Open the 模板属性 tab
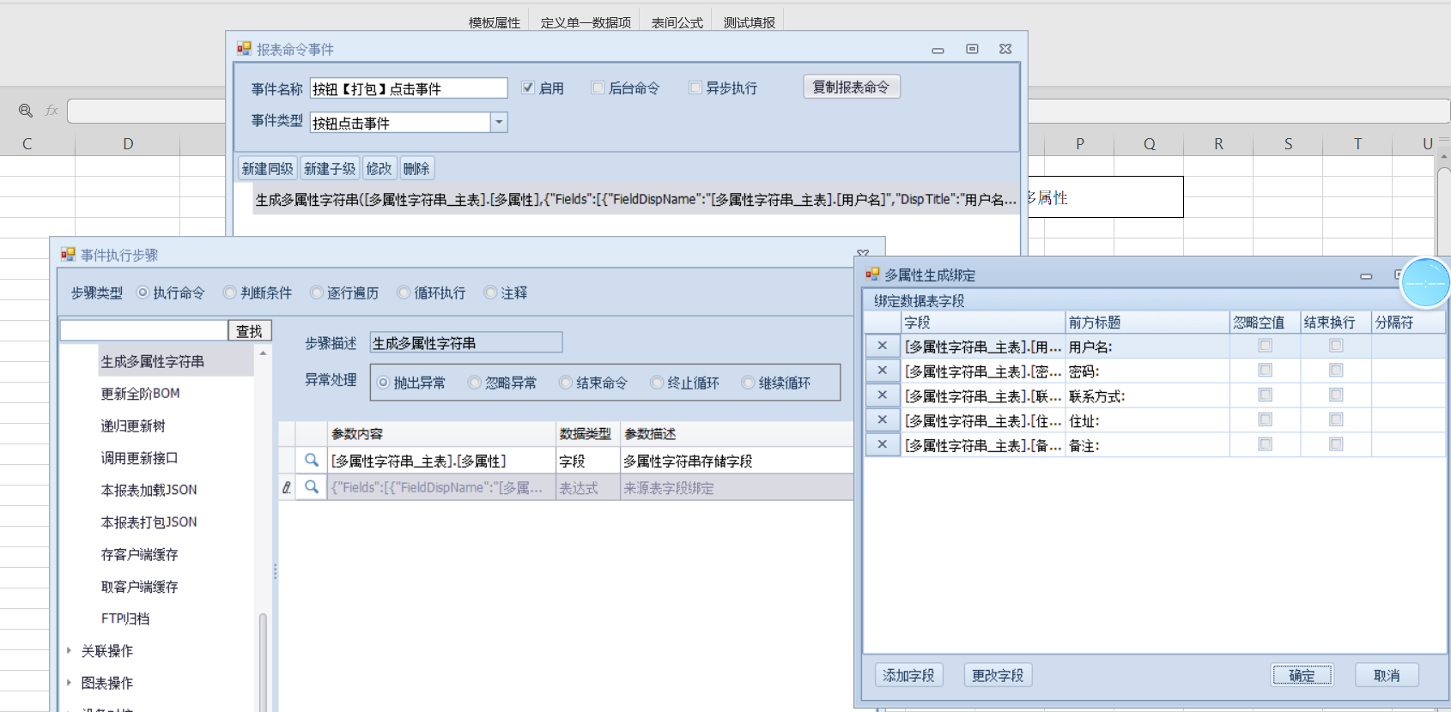1451x712 pixels. tap(495, 22)
